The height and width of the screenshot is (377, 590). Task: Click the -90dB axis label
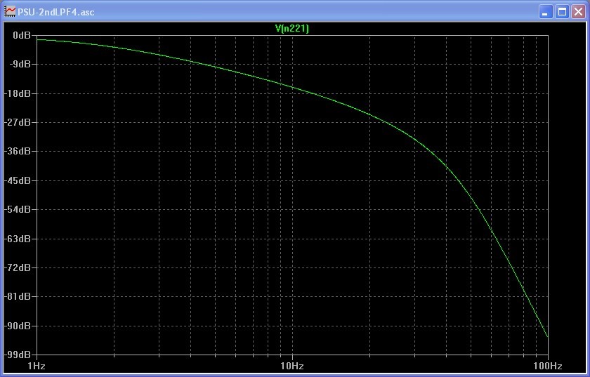click(18, 326)
